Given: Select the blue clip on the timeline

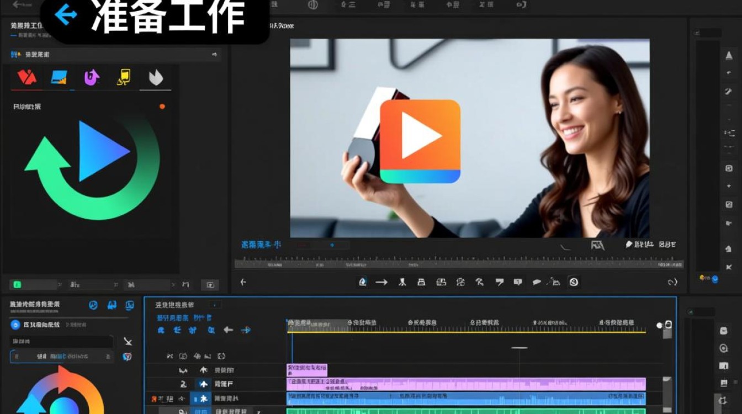Looking at the screenshot, I should 466,398.
